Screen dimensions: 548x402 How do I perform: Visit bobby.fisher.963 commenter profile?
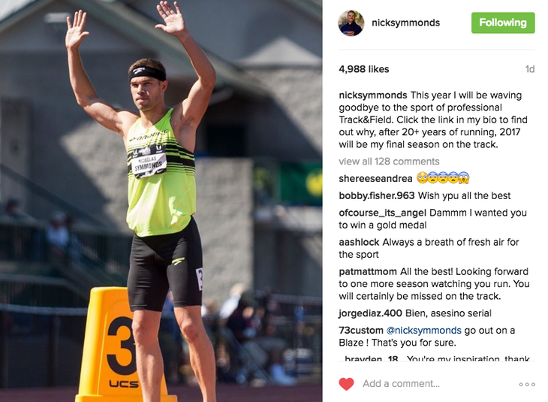click(x=376, y=195)
